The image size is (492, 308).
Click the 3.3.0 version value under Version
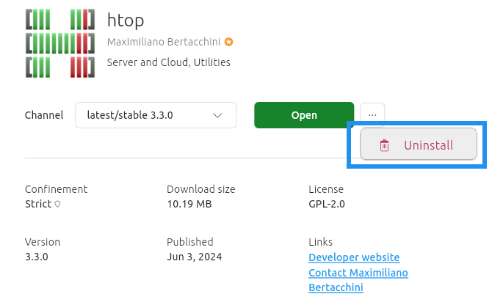pos(37,257)
